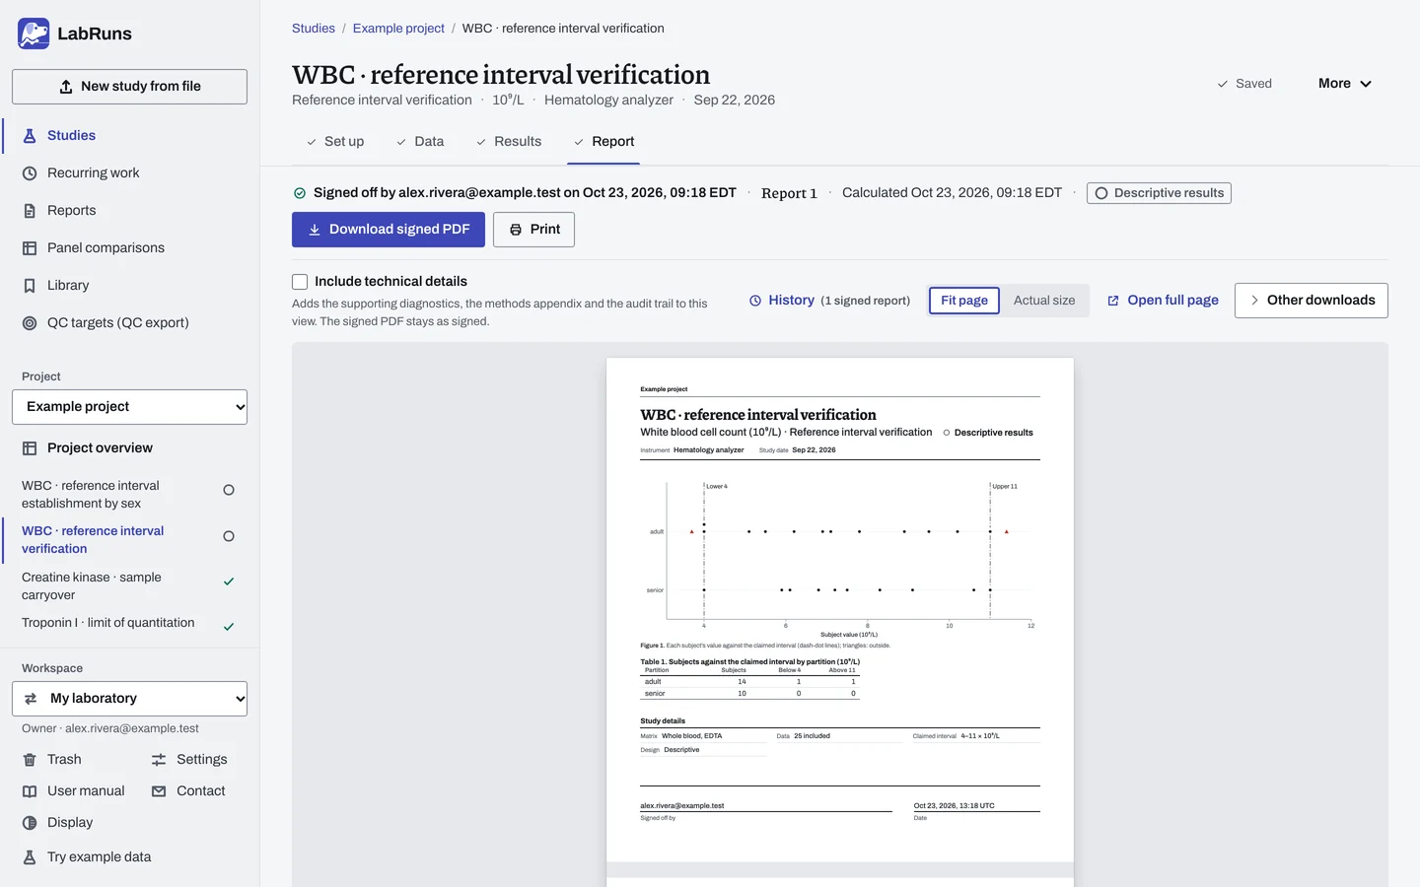1420x887 pixels.
Task: Open the My laboratory workspace dropdown
Action: click(x=129, y=699)
